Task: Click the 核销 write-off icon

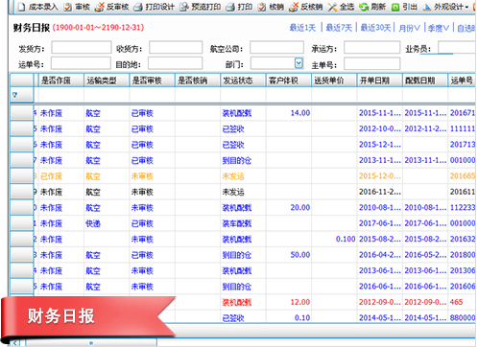Action: (262, 7)
